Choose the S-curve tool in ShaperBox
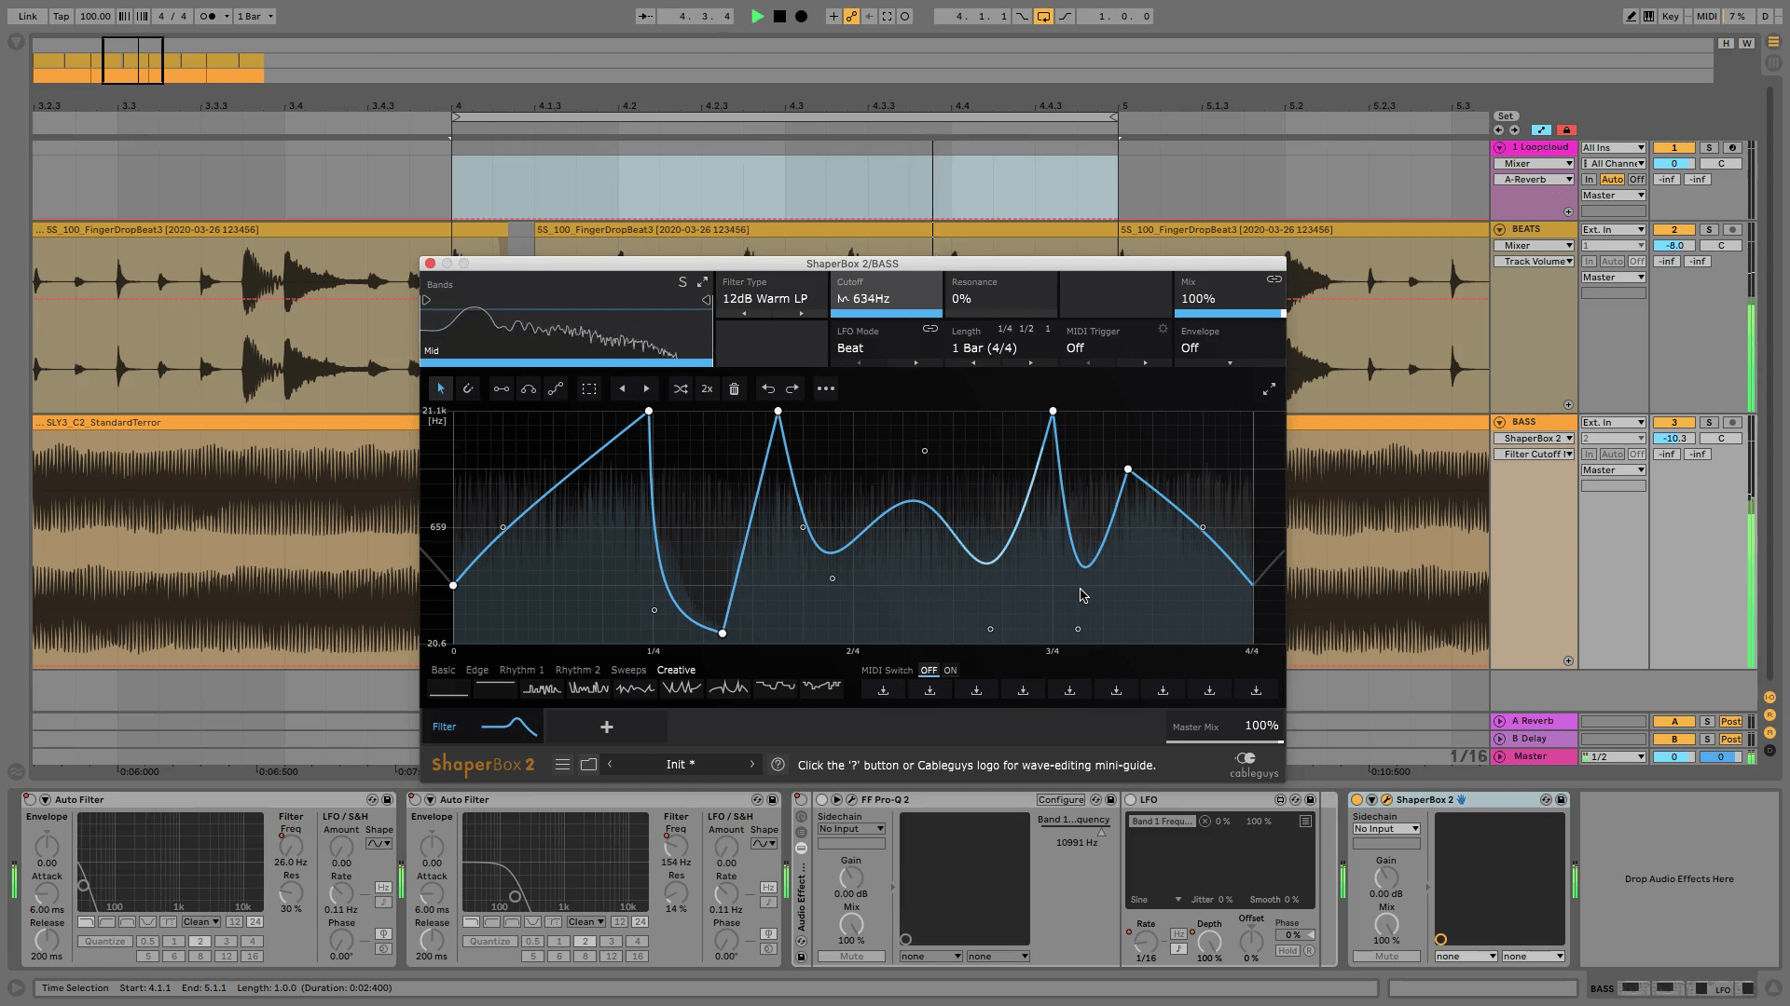This screenshot has height=1006, width=1790. (556, 389)
